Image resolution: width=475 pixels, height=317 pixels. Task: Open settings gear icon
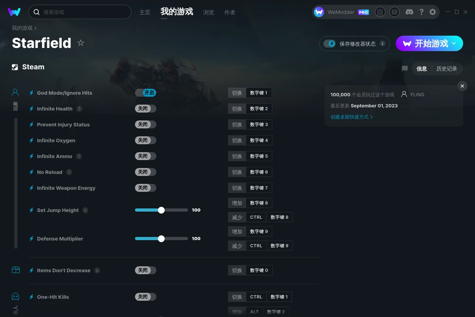[x=433, y=12]
